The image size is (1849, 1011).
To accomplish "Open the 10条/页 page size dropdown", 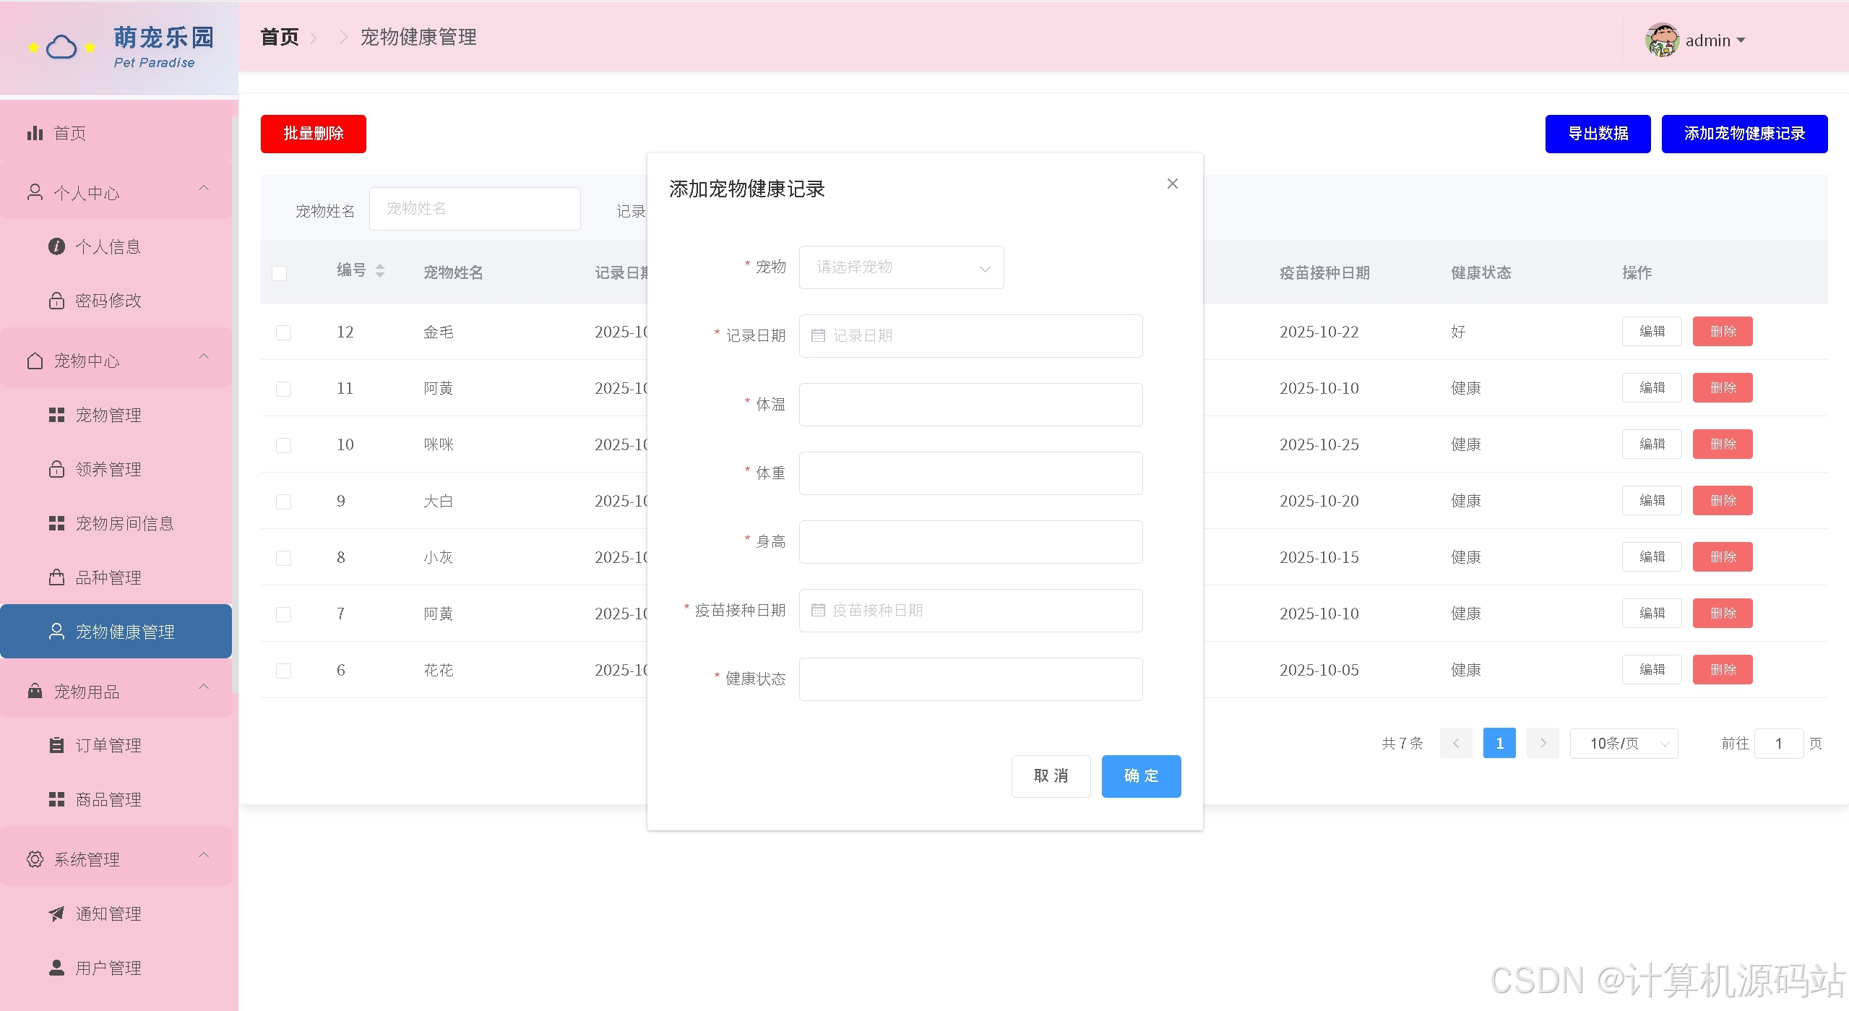I will [1624, 743].
